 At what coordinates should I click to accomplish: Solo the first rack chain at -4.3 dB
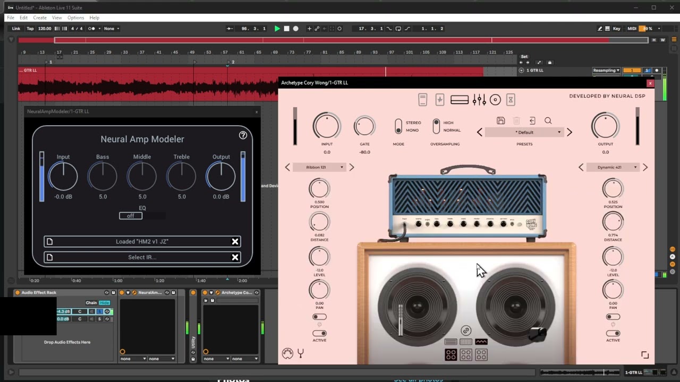100,311
